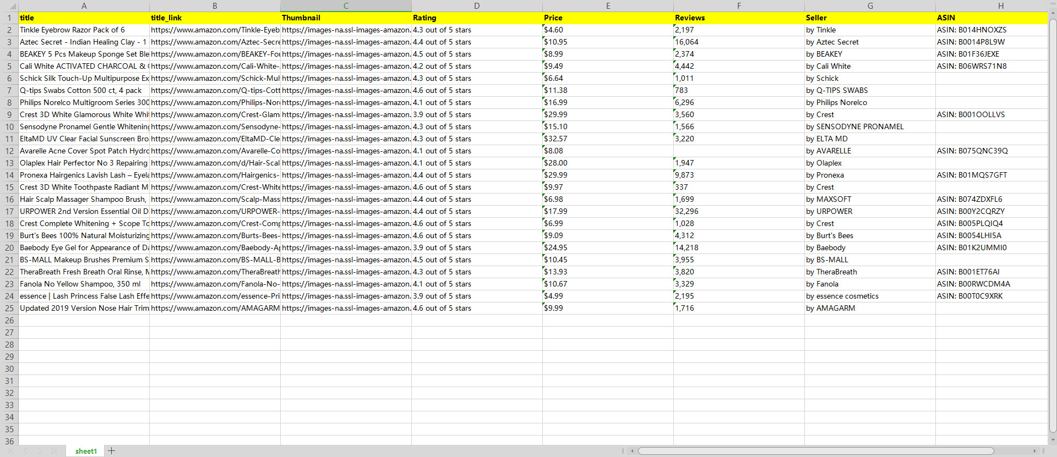The image size is (1057, 457).
Task: Click the 'Tinkle Eyebrow Razor Pack of 6' cell
Action: pyautogui.click(x=84, y=30)
